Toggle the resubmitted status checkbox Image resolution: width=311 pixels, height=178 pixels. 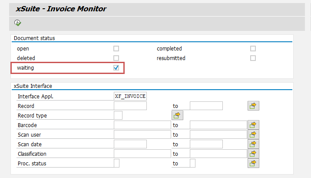(x=253, y=58)
